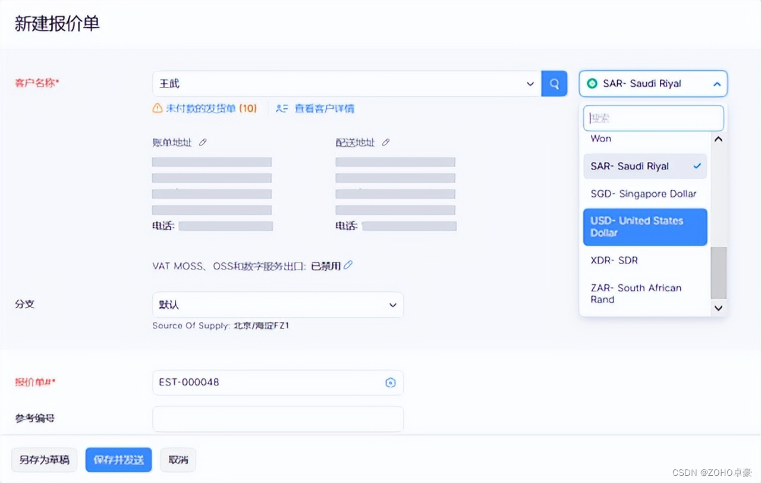Screen dimensions: 761x483
Task: Open 查看客户详情 link
Action: (x=323, y=108)
